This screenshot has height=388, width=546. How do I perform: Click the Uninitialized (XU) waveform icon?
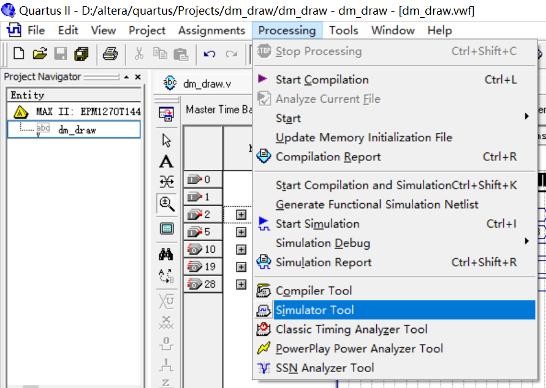[x=167, y=301]
